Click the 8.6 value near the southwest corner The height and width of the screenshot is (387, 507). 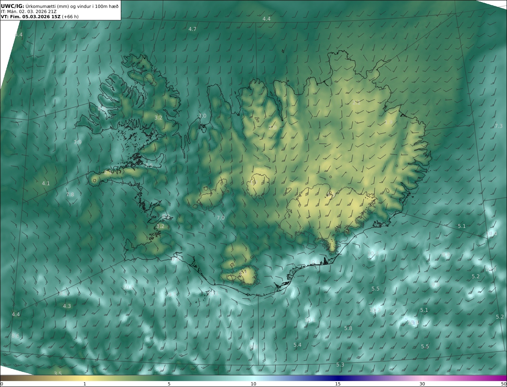click(15, 336)
